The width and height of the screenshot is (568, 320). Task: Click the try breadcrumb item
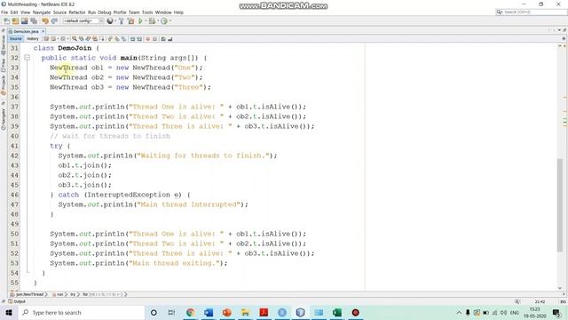[x=73, y=294]
